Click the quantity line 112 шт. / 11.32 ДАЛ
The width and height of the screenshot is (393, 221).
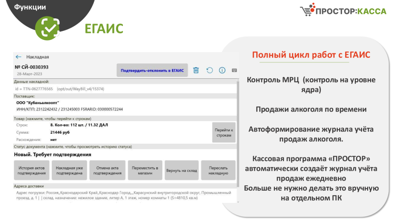tap(79, 125)
